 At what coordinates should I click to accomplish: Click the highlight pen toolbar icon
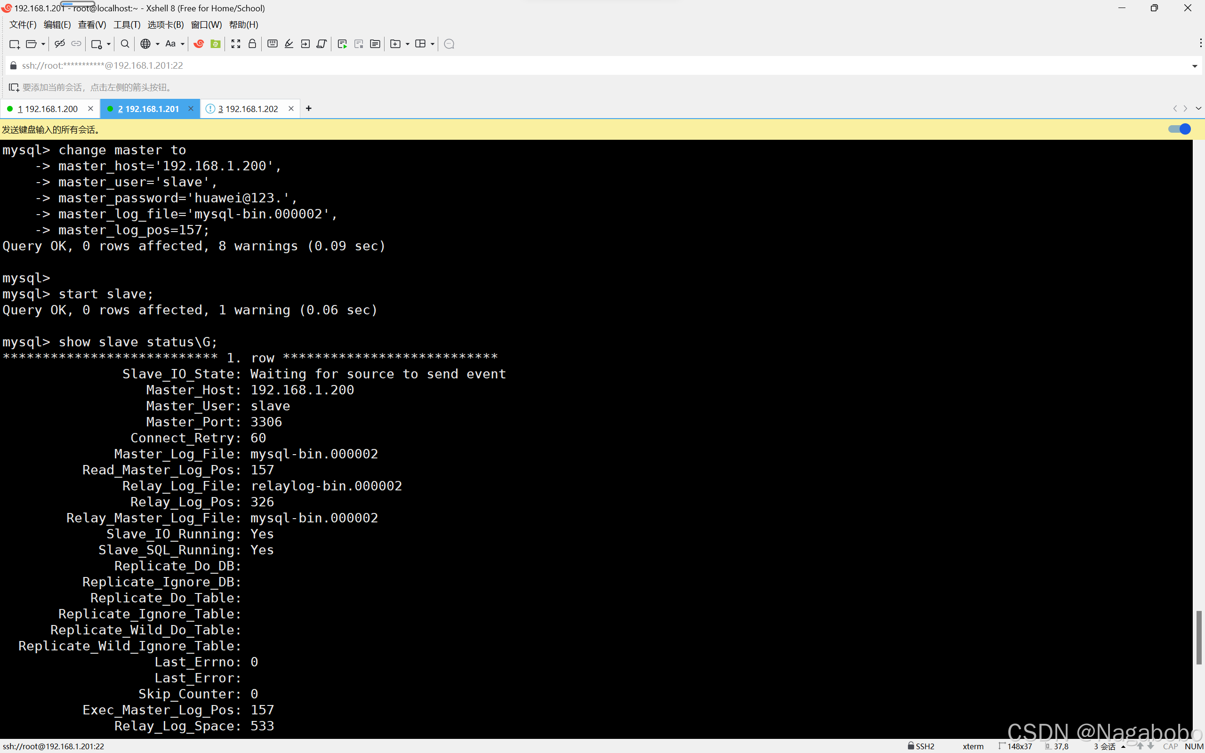point(289,44)
